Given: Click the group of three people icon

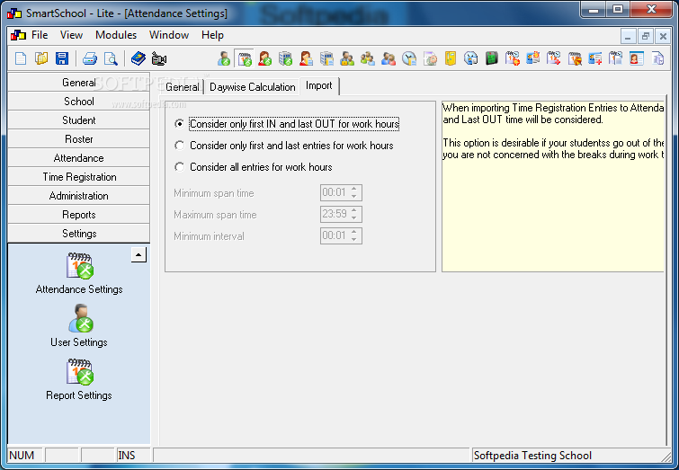Looking at the screenshot, I should pyautogui.click(x=368, y=58).
